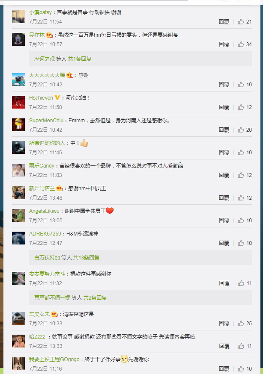The image size is (263, 374).
Task: Like AngelaLikiwu's comment
Action: click(245, 221)
